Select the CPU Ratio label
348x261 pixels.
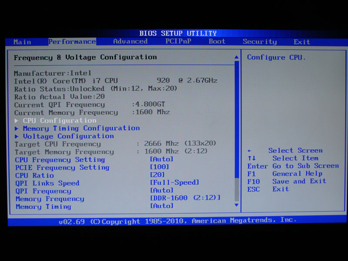pyautogui.click(x=34, y=175)
